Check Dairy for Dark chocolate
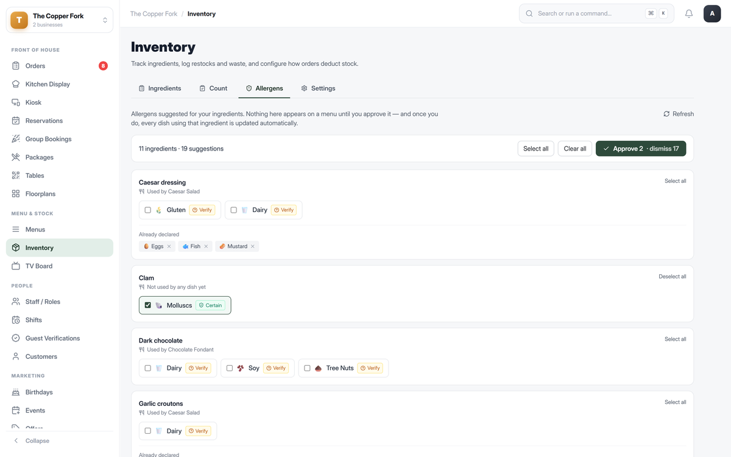Viewport: 731px width, 457px height. (147, 368)
